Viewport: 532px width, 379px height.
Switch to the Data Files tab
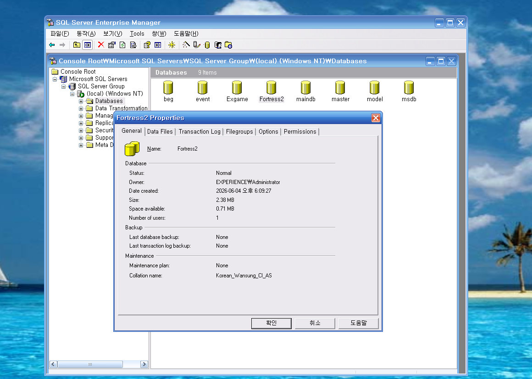[x=160, y=131]
